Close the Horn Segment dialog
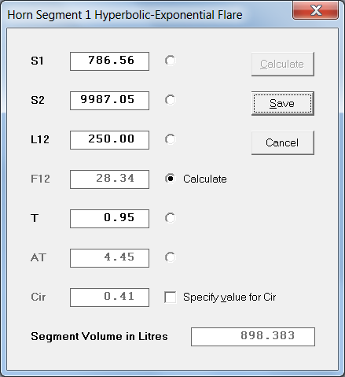 click(315, 10)
